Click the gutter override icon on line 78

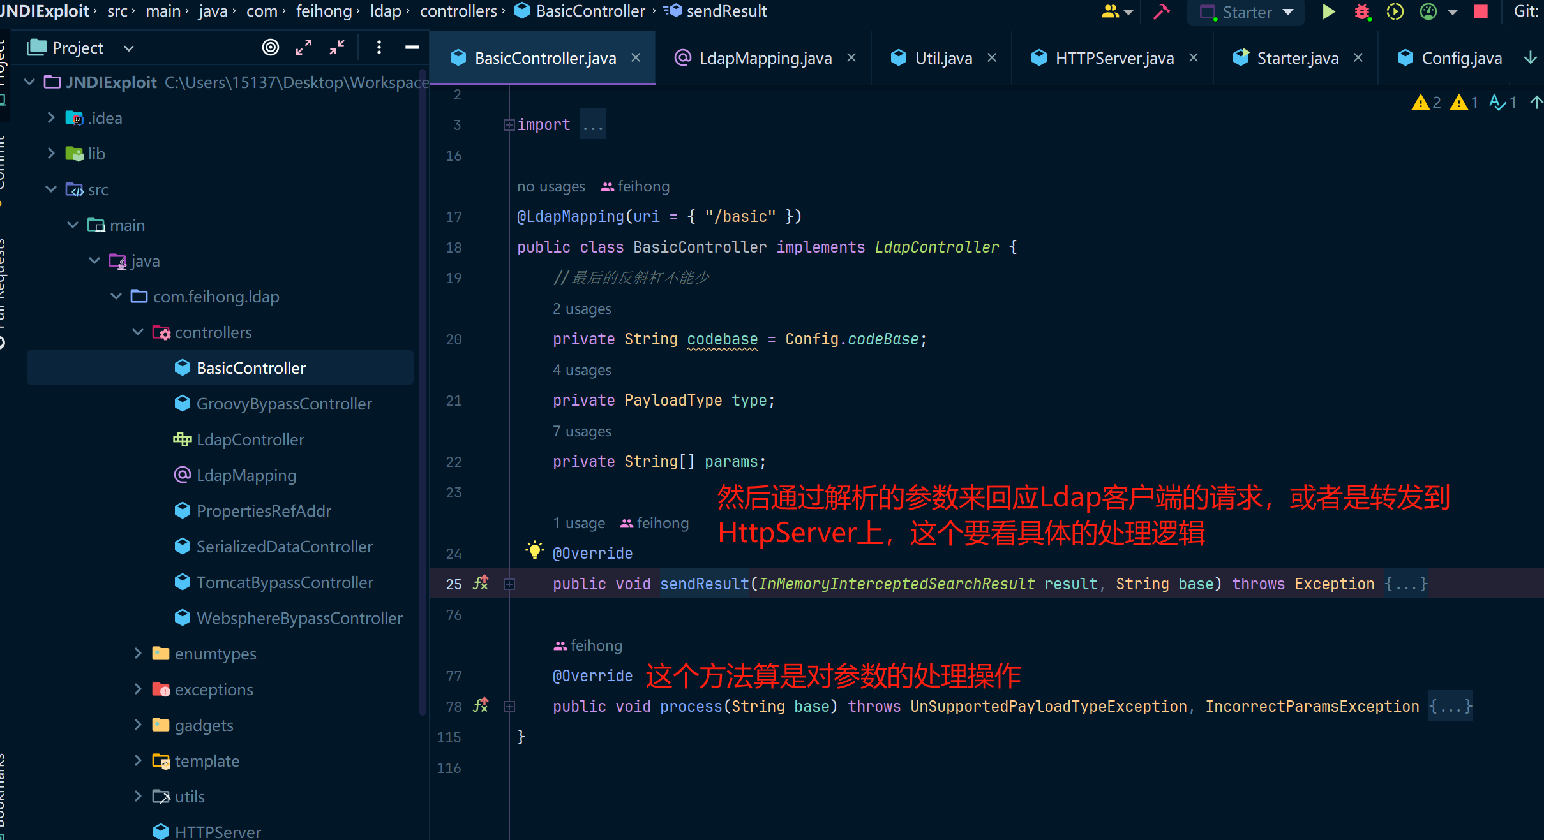(x=481, y=705)
